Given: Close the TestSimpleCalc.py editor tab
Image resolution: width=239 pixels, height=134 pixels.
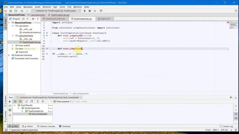Looking at the screenshot, I should (94, 19).
